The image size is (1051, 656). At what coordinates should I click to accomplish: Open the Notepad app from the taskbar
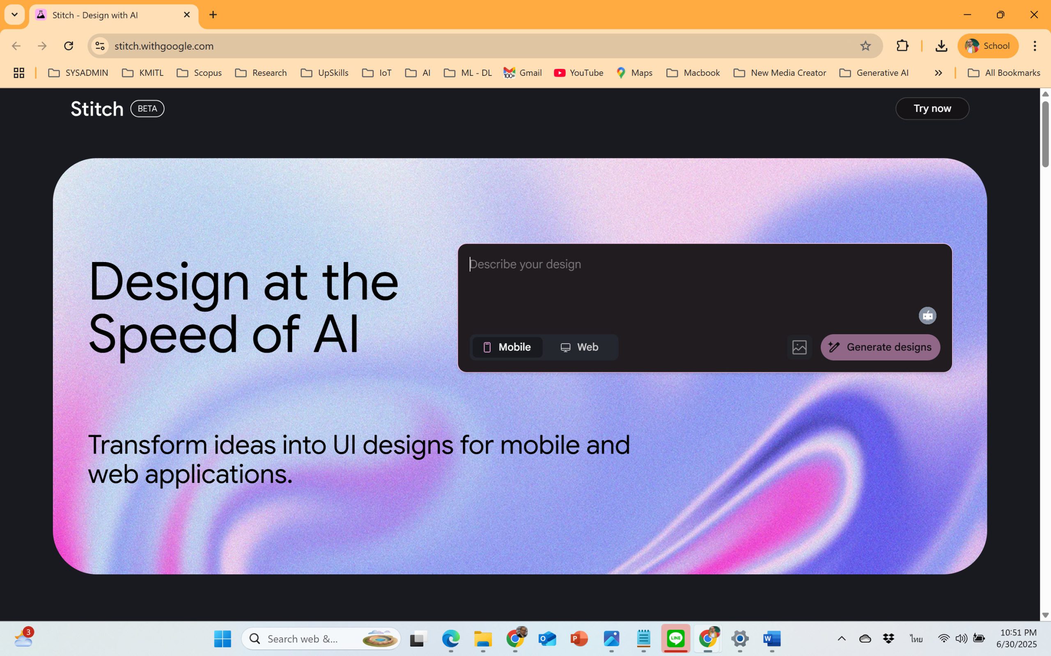644,639
